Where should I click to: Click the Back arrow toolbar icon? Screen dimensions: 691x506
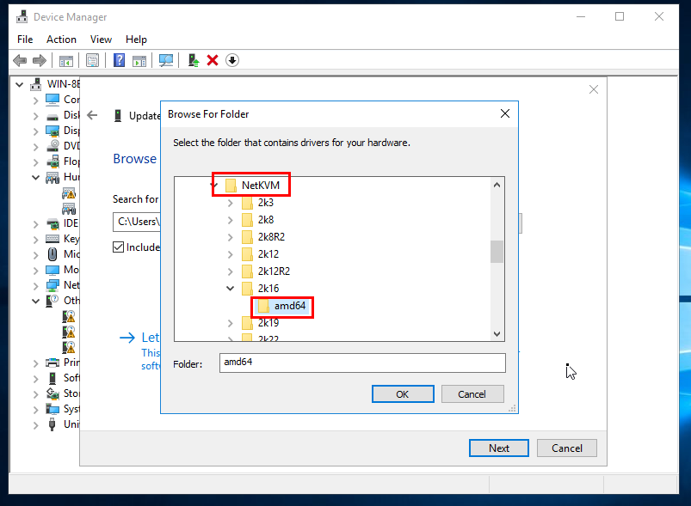pyautogui.click(x=20, y=60)
